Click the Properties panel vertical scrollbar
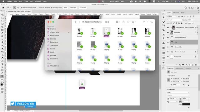Viewport: 200px width, 112px height. coord(199,82)
